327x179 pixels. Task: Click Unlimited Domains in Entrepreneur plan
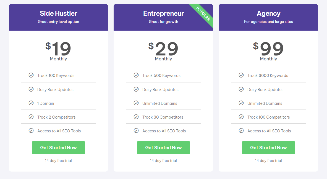(160, 103)
